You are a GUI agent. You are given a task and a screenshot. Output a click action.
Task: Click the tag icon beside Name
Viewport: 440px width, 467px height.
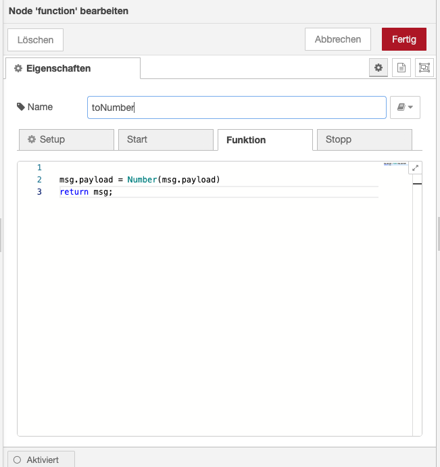[20, 107]
